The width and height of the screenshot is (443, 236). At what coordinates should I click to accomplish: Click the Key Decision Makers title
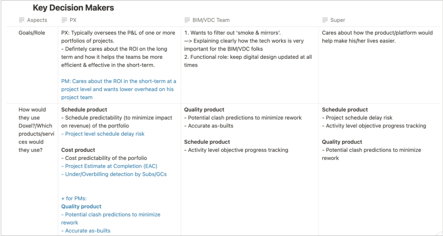coord(73,8)
